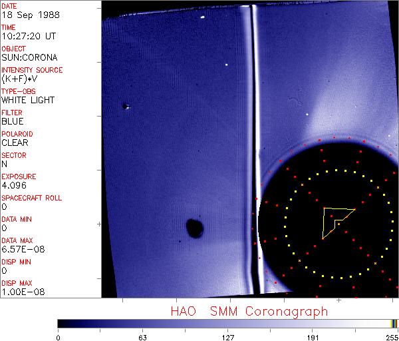The image size is (399, 341).
Task: Click the BLUE filter value
Action: pyautogui.click(x=13, y=122)
